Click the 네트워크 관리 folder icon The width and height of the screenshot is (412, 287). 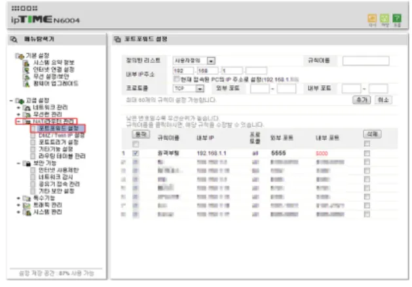(27, 107)
